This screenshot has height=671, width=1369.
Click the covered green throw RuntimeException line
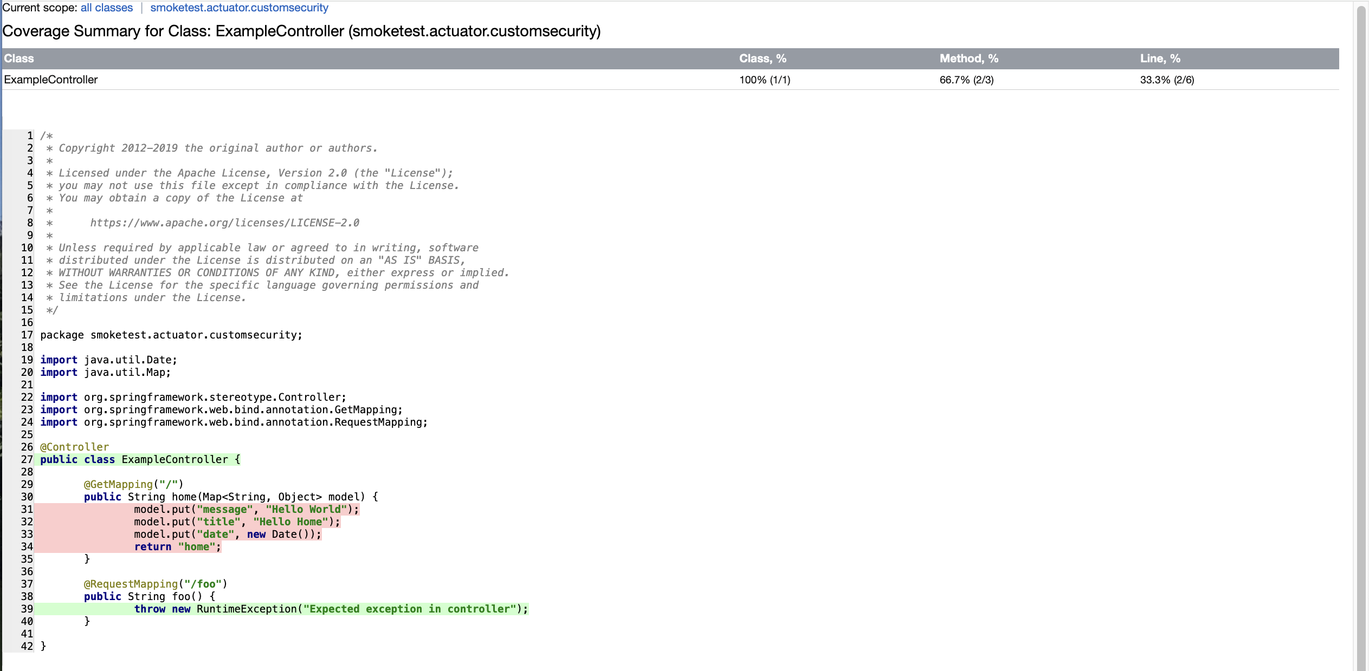tap(331, 609)
